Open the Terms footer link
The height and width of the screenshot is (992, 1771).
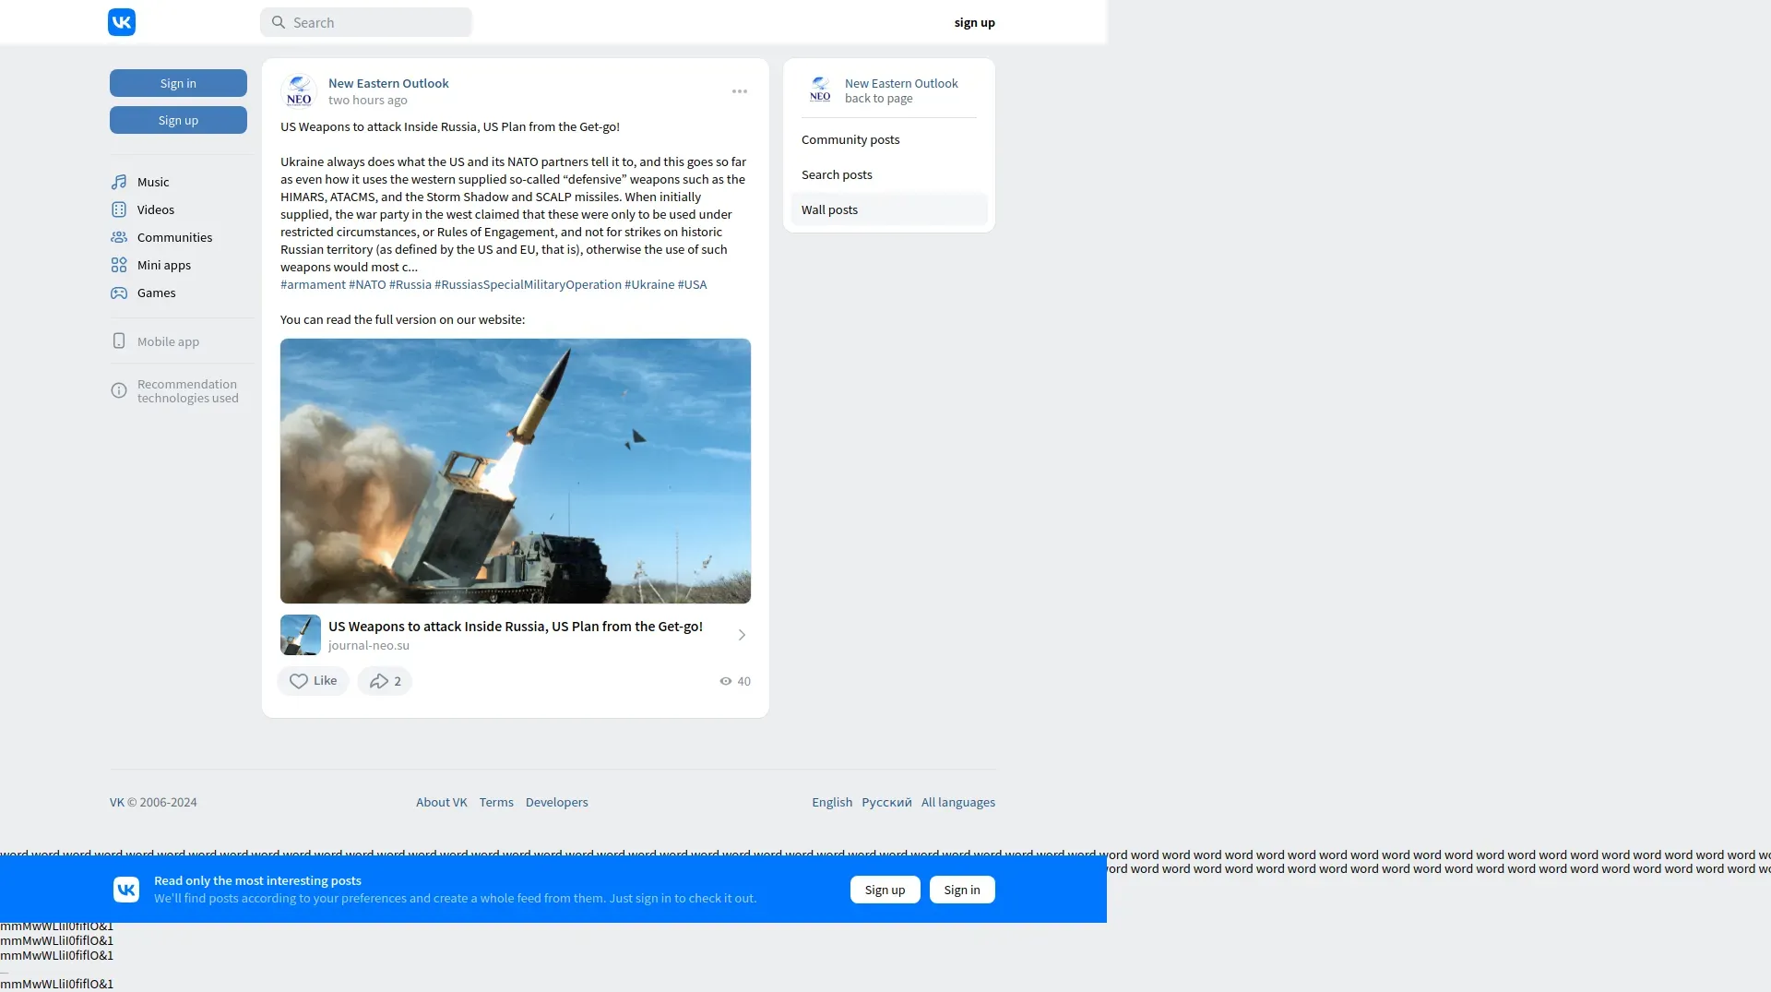click(x=496, y=802)
